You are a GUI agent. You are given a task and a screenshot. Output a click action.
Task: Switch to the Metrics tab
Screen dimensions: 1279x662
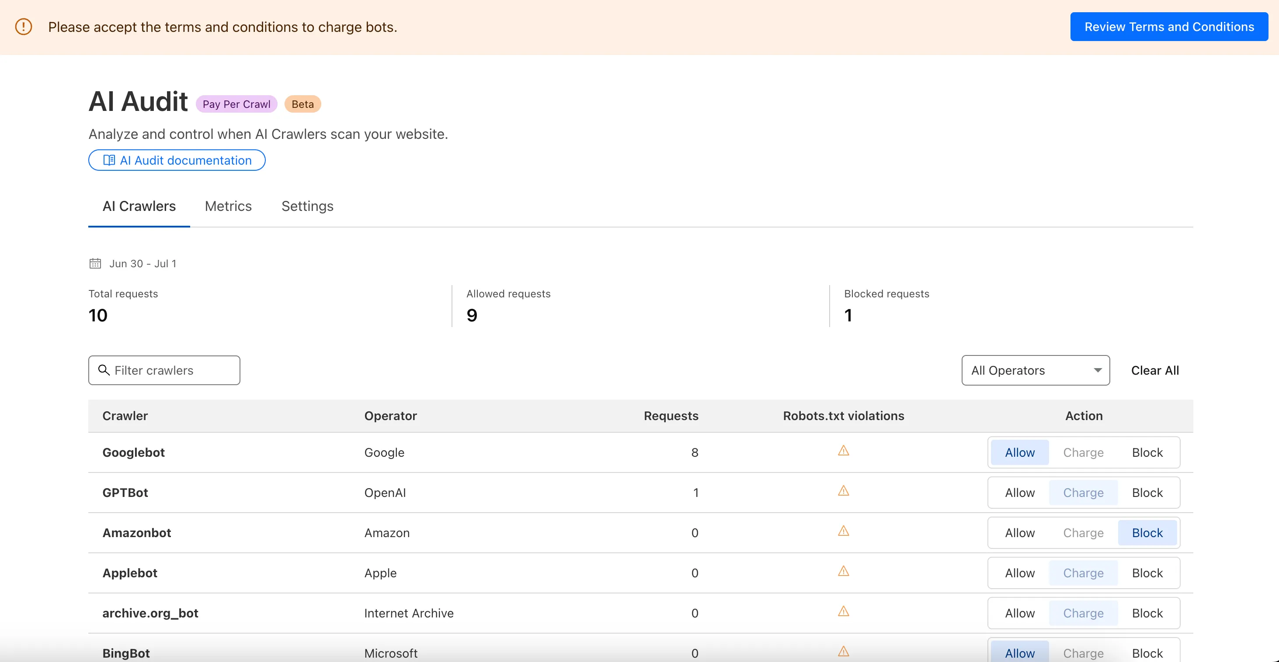[228, 206]
